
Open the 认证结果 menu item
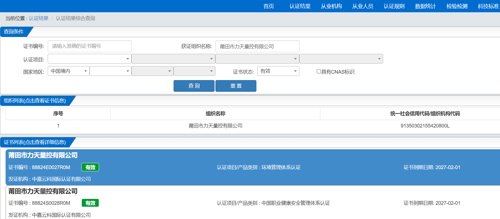point(300,6)
